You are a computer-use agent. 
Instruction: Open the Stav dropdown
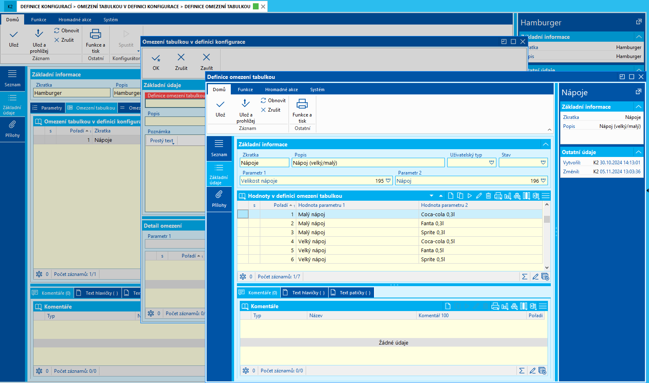click(543, 163)
